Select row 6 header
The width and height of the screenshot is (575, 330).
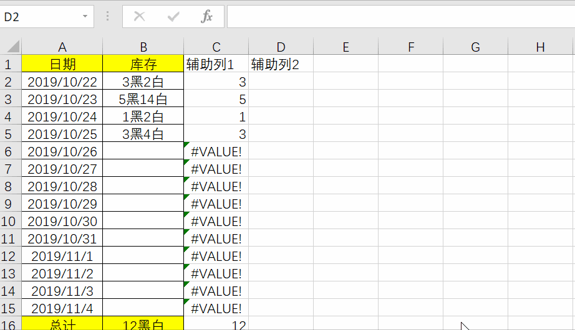[10, 151]
